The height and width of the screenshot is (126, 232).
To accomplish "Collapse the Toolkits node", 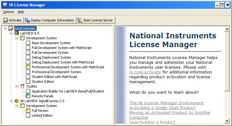I will (x=17, y=86).
